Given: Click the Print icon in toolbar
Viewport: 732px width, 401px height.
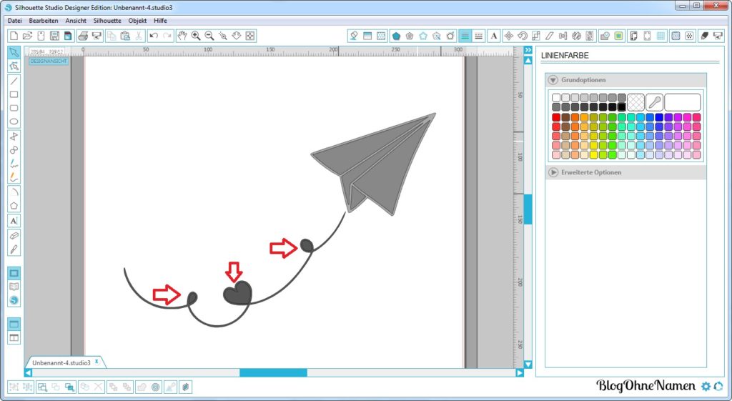Looking at the screenshot, I should tap(82, 36).
